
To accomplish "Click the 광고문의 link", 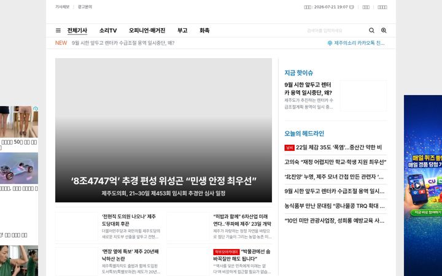I will pos(85,7).
